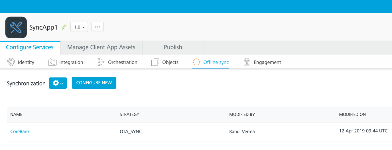Sort by the NAME column header
This screenshot has height=150, width=392.
[x=16, y=114]
